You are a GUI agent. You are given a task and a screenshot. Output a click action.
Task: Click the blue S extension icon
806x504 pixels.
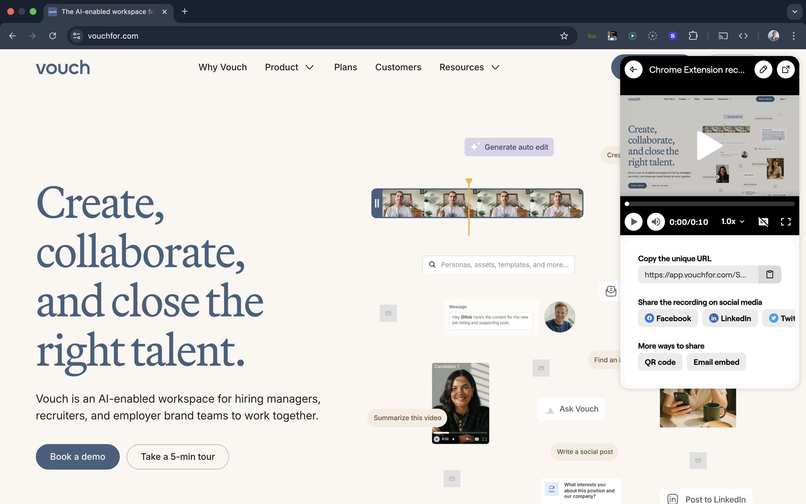click(x=673, y=36)
